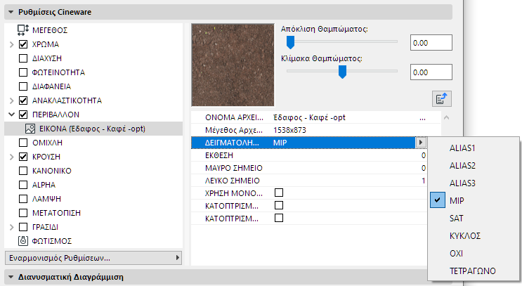Viewport: 522px width, 286px height.
Task: Collapse the Ρυθμίσεις Cineware panel
Action: [x=11, y=12]
